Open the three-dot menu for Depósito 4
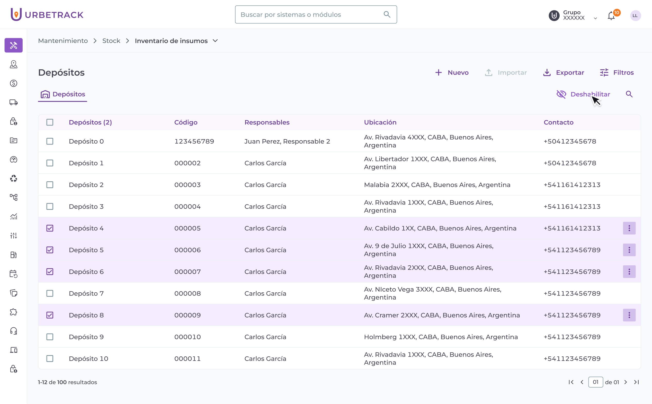The image size is (652, 404). tap(629, 228)
